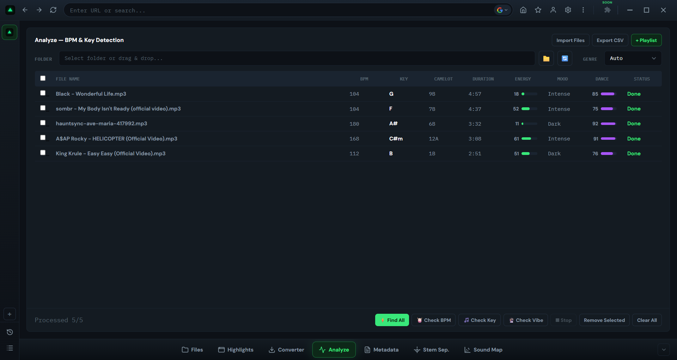Go forward with the right arrow
The width and height of the screenshot is (677, 360).
pyautogui.click(x=39, y=10)
